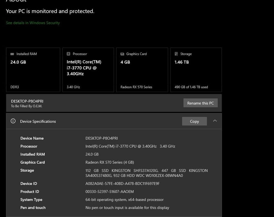The height and width of the screenshot is (217, 274).
Task: Select the Product ID label
Action: 30,192
